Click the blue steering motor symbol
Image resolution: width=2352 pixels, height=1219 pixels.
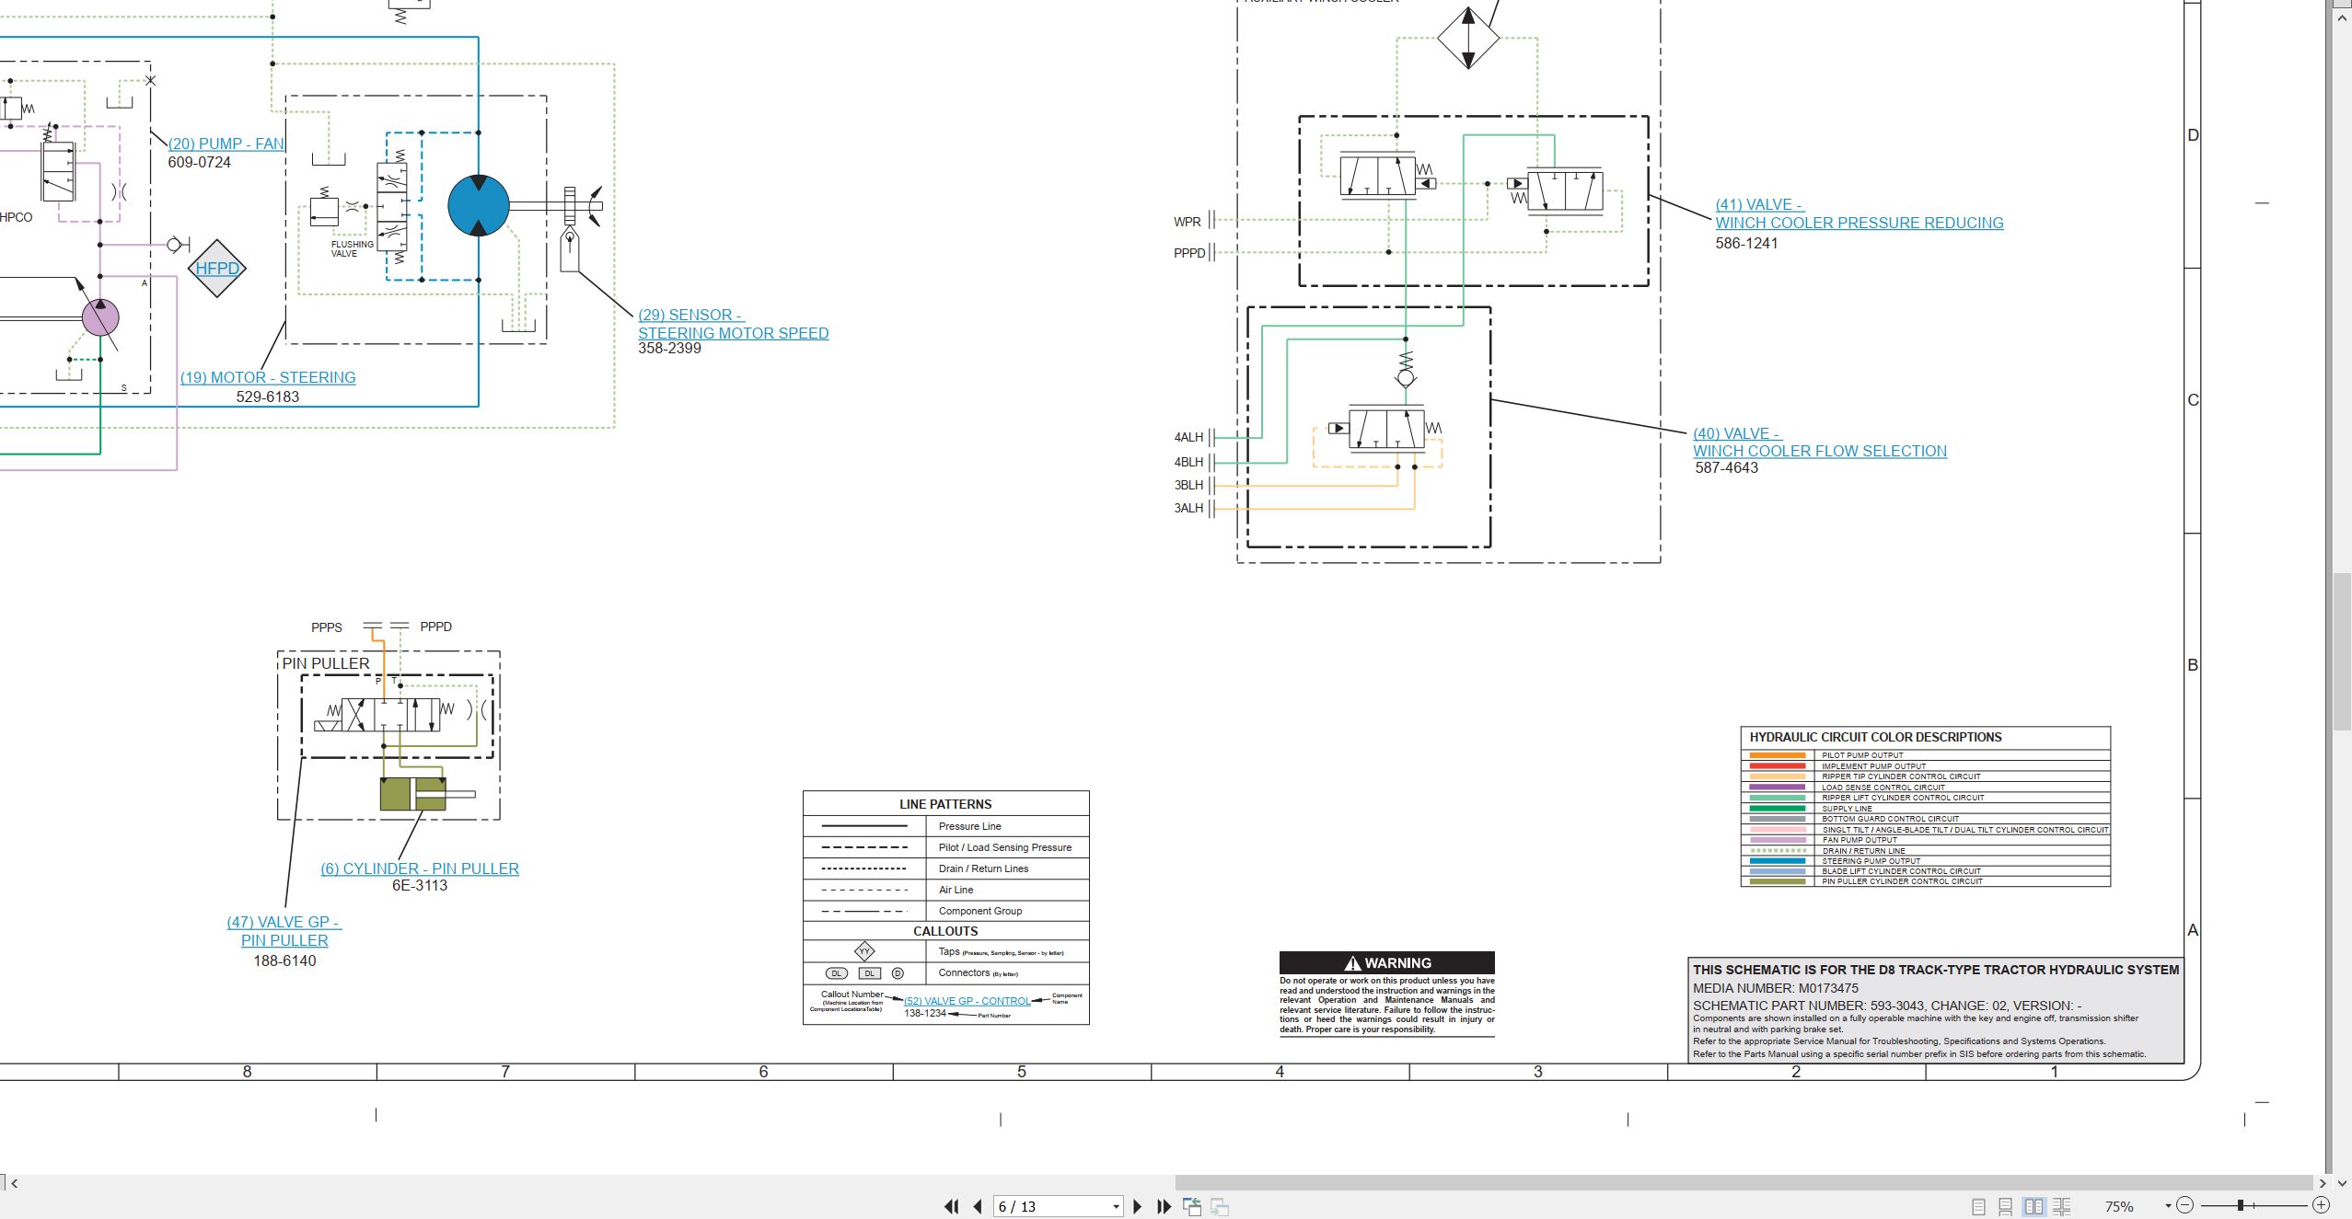[479, 206]
